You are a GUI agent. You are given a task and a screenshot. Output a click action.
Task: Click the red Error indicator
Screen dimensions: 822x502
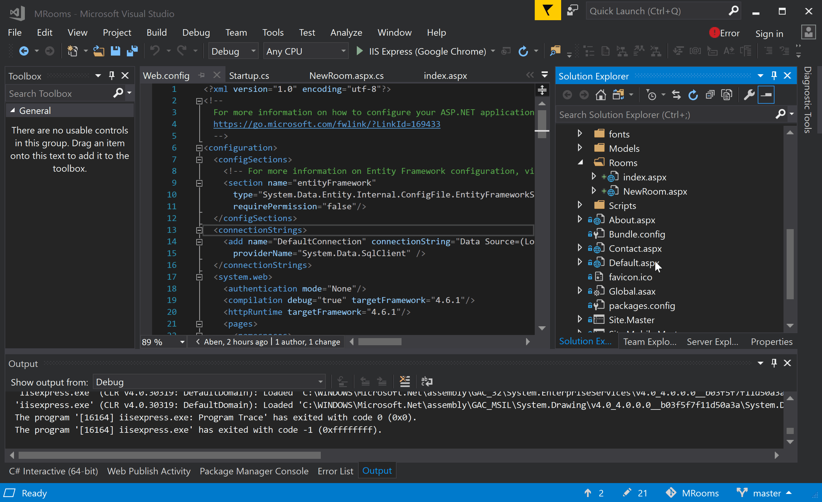click(x=724, y=33)
